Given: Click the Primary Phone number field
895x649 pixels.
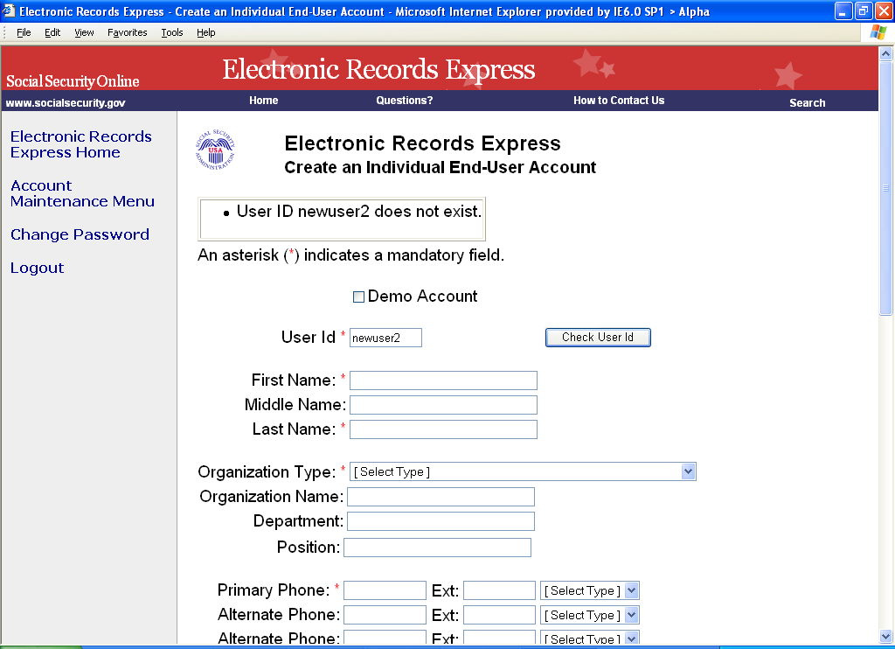Looking at the screenshot, I should tap(385, 590).
